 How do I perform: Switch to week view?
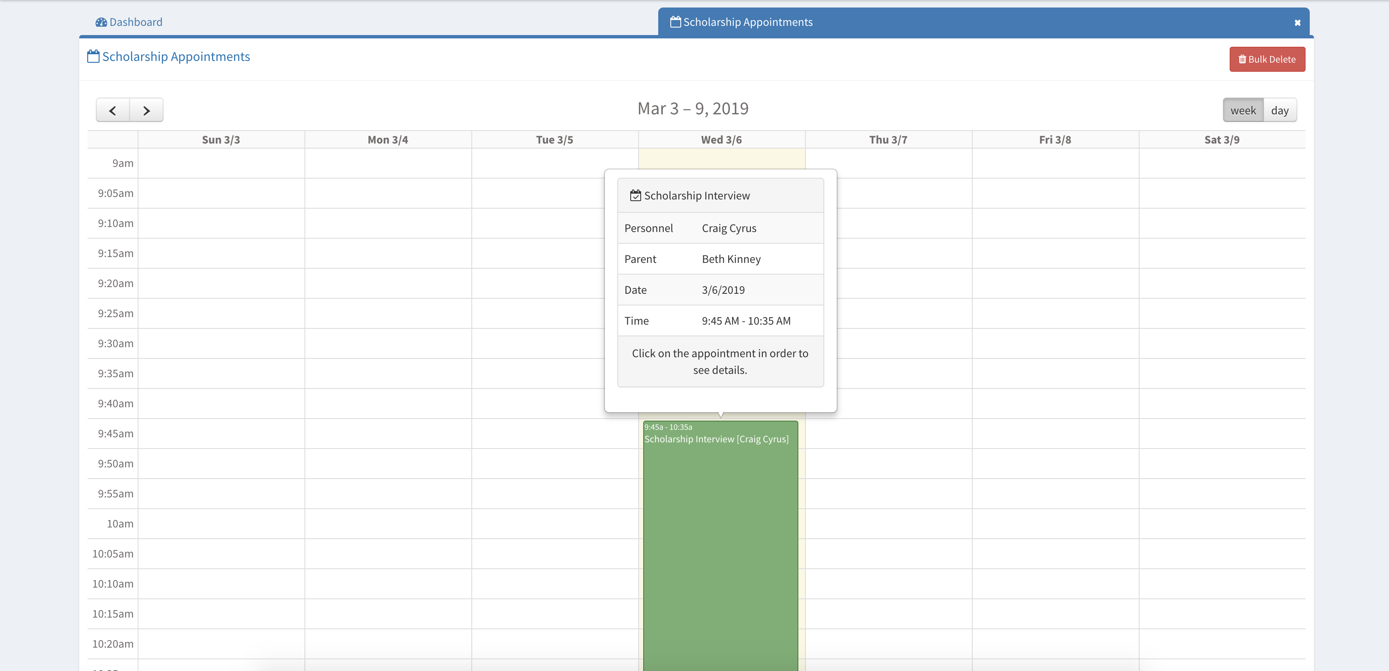click(x=1243, y=111)
